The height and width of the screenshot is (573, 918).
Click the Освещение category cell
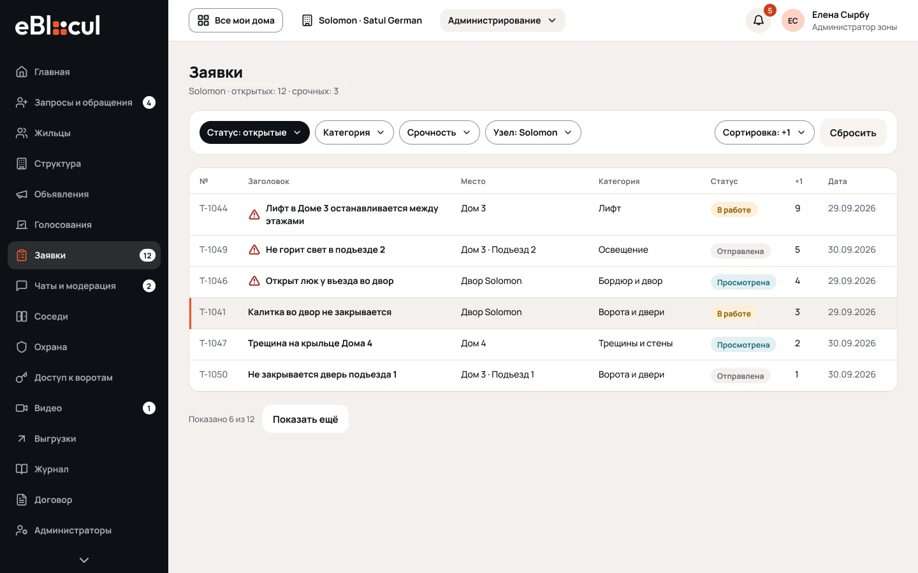pyautogui.click(x=623, y=250)
